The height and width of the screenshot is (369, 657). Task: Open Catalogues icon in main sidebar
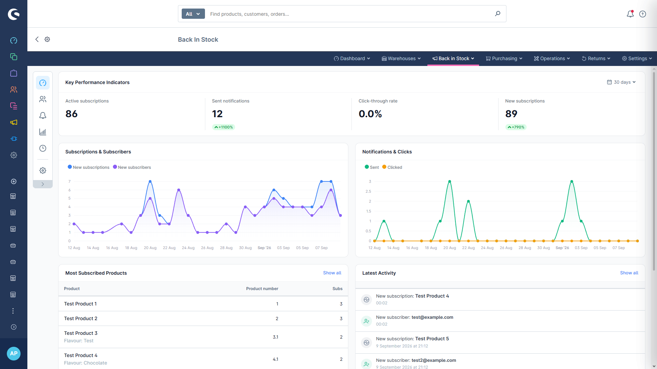pyautogui.click(x=14, y=57)
